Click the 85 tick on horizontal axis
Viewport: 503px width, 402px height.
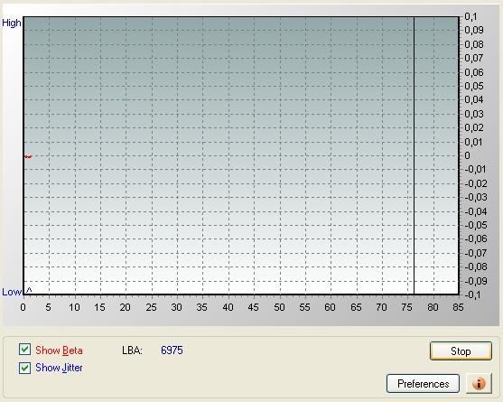coord(458,307)
